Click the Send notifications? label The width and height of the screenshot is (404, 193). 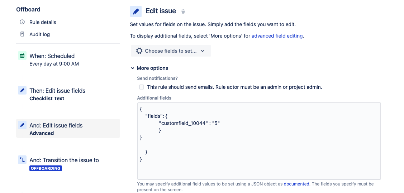point(157,78)
